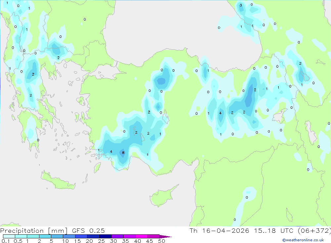This screenshot has height=243, width=331.
Task: Click the '8' precipitation value on map
Action: 123,153
